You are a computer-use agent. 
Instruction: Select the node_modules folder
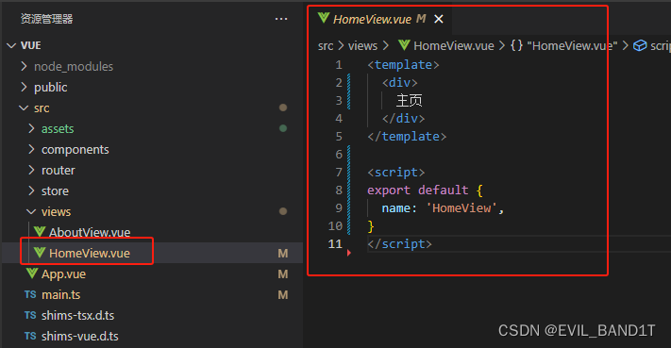[74, 66]
